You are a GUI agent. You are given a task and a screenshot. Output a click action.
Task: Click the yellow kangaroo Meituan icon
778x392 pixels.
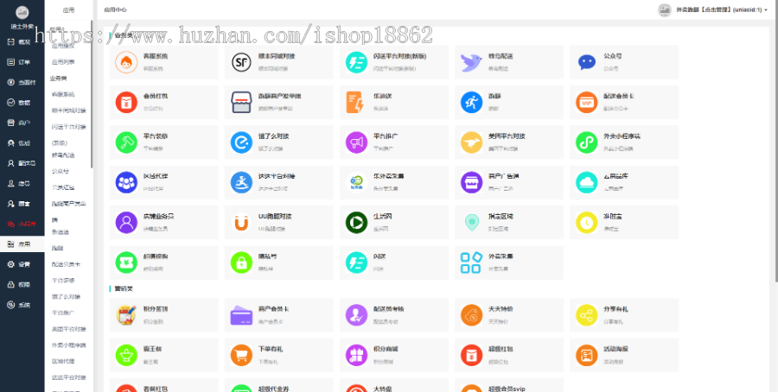point(471,142)
